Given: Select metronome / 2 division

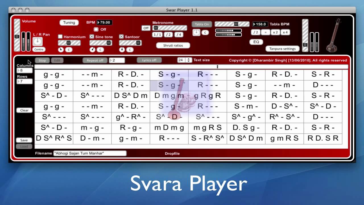Looking at the screenshot, I should tap(168, 34).
